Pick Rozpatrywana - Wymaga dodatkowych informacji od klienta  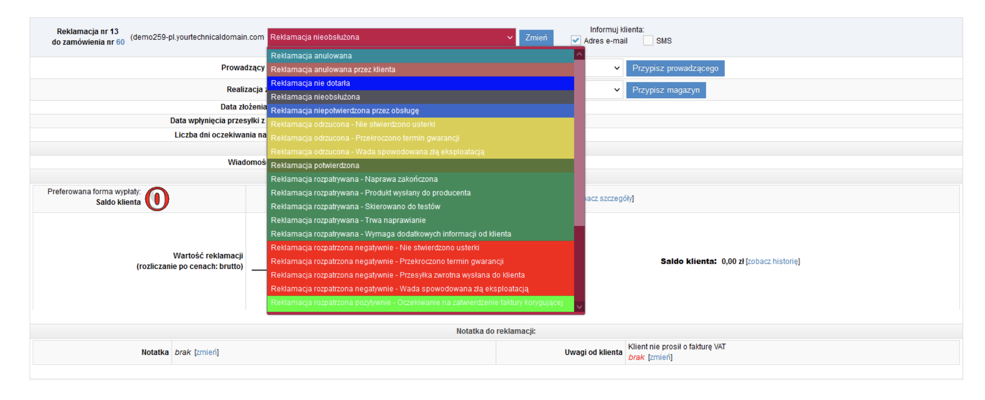(x=420, y=234)
